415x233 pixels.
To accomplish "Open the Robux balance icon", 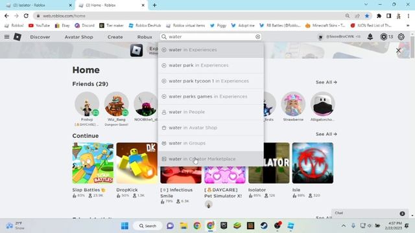I will click(x=383, y=37).
